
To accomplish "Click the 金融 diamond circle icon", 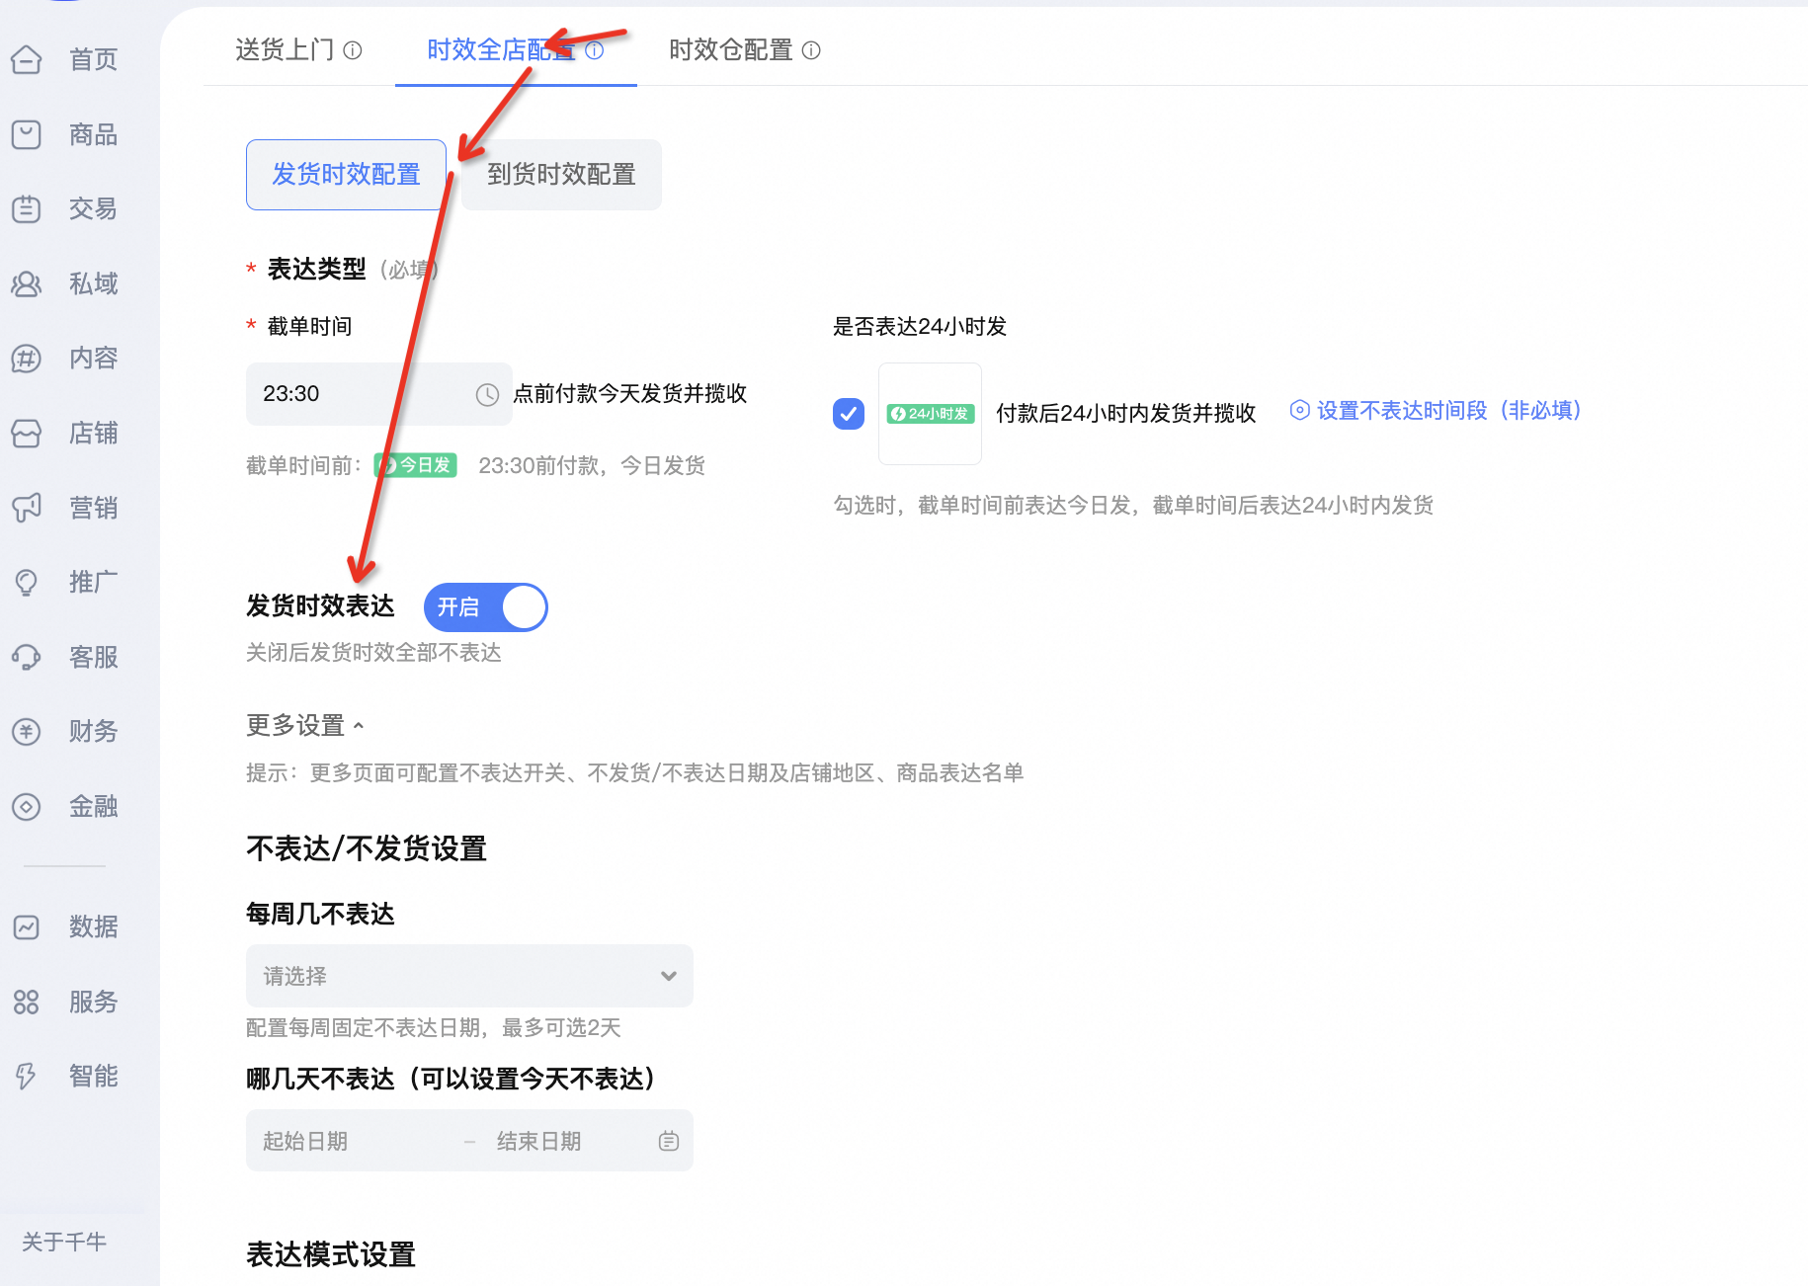I will point(27,807).
